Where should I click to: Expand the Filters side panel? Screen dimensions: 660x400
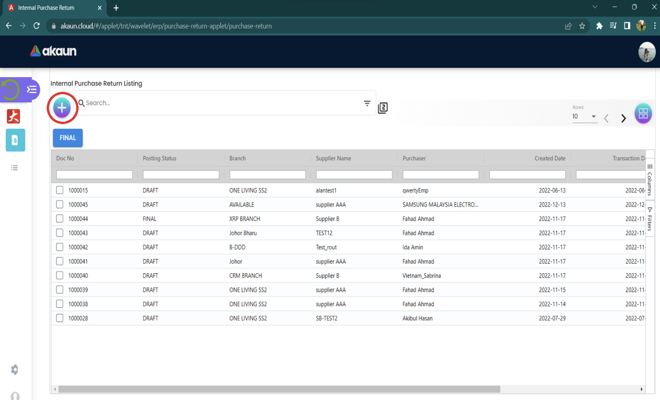[x=649, y=220]
